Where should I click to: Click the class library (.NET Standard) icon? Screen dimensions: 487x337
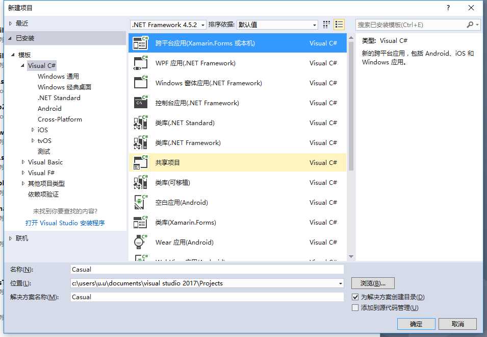pyautogui.click(x=140, y=123)
